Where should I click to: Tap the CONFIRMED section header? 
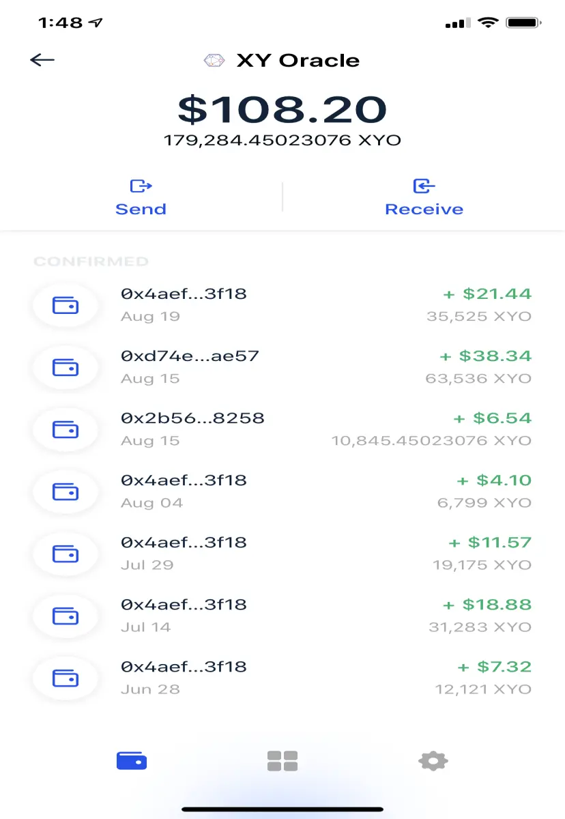91,261
